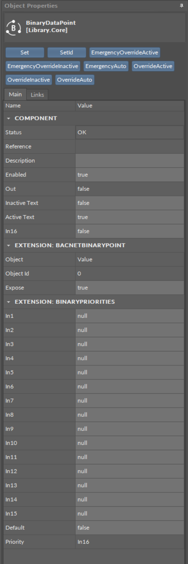This screenshot has width=188, height=564.
Task: Switch to the Links tab
Action: [x=37, y=95]
